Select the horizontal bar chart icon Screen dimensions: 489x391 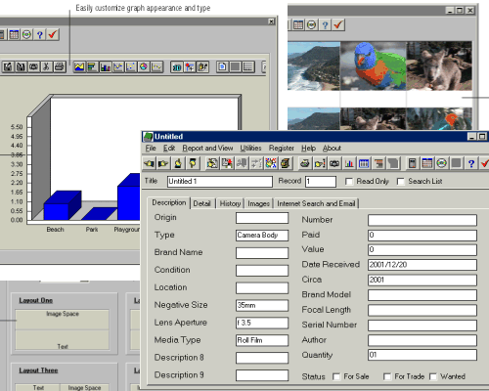coord(92,66)
